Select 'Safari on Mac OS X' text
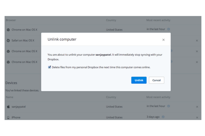Screen dimensions: 205x136 pos(23,40)
